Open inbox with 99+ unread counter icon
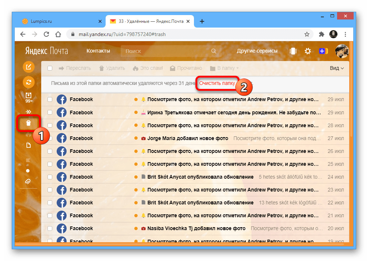The image size is (368, 261). click(28, 96)
